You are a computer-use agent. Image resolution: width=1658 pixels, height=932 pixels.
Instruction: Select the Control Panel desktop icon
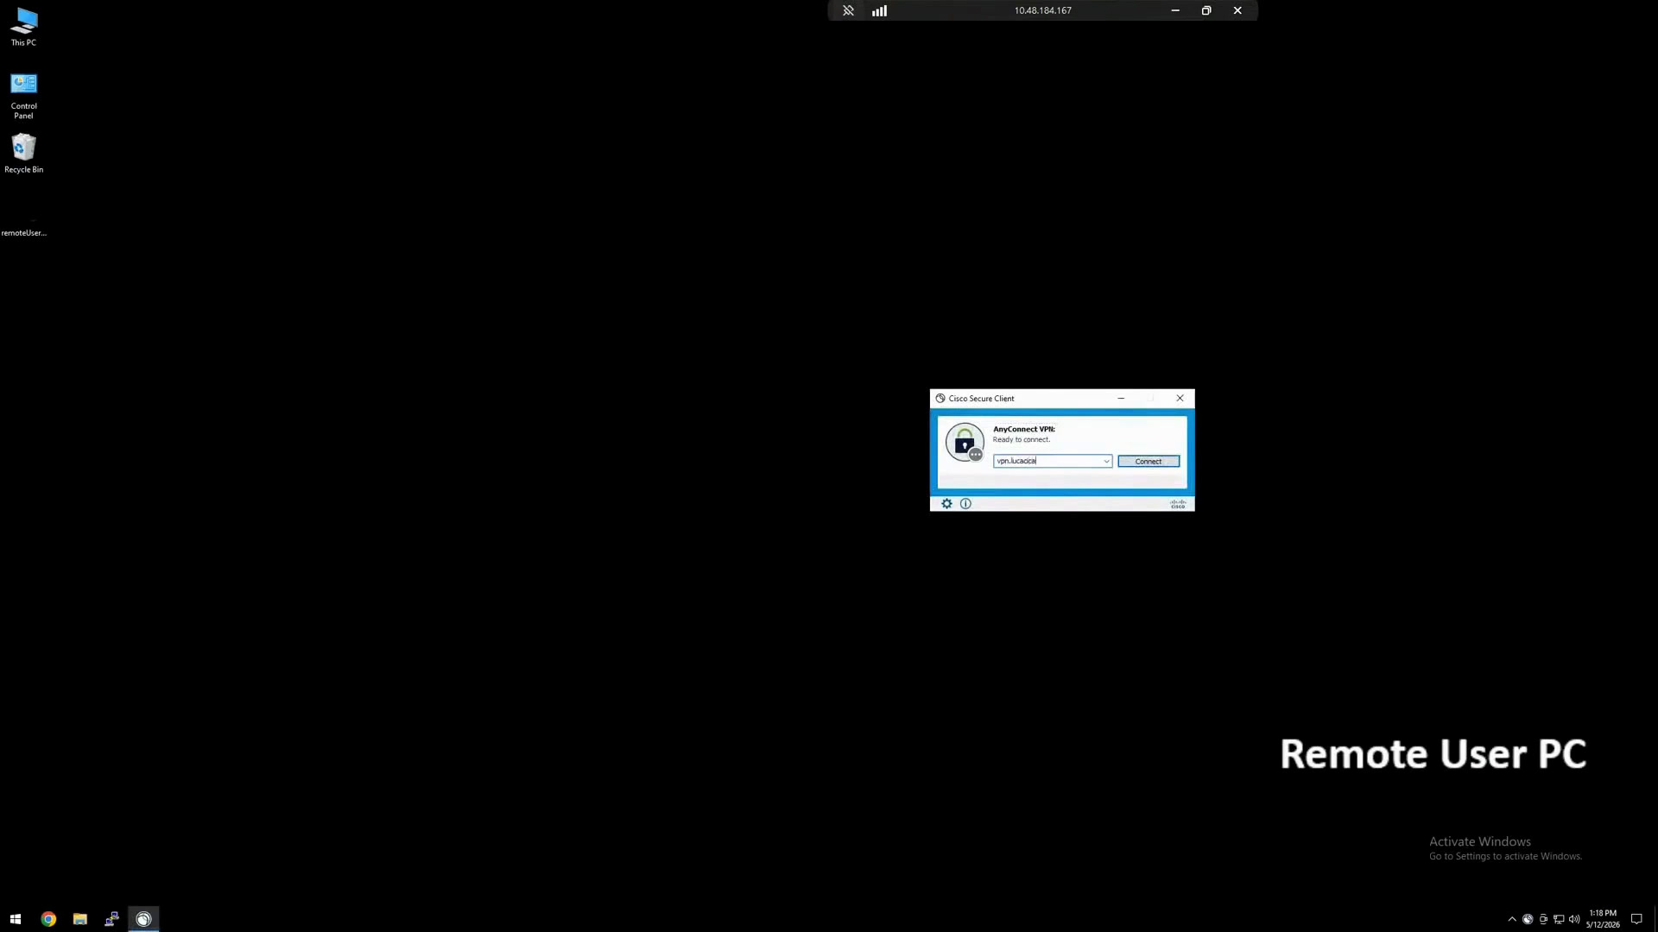(24, 96)
